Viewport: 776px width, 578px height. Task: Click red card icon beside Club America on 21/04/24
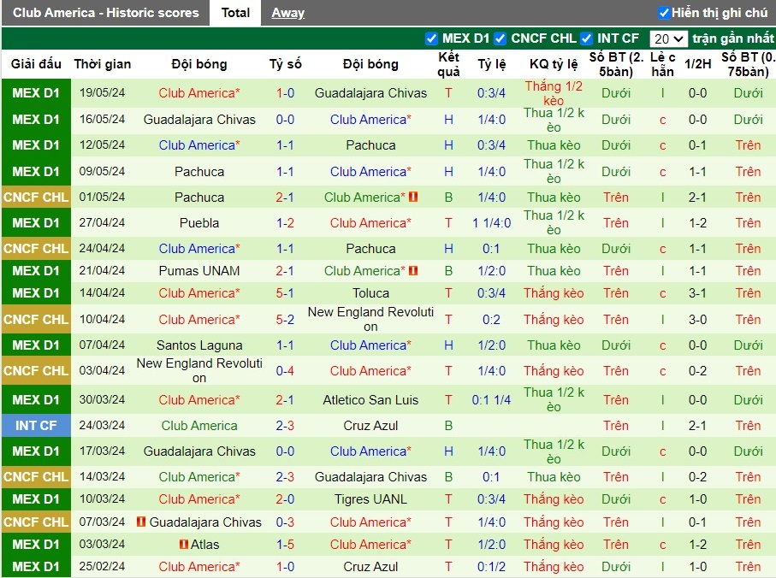pos(413,270)
